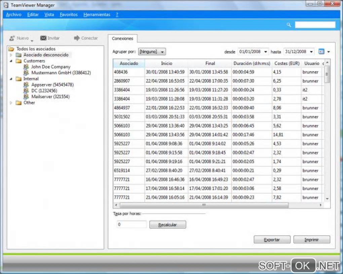Click the DC (1232456) partner icon
Screen dimensions: 343x274
pyautogui.click(x=26, y=90)
